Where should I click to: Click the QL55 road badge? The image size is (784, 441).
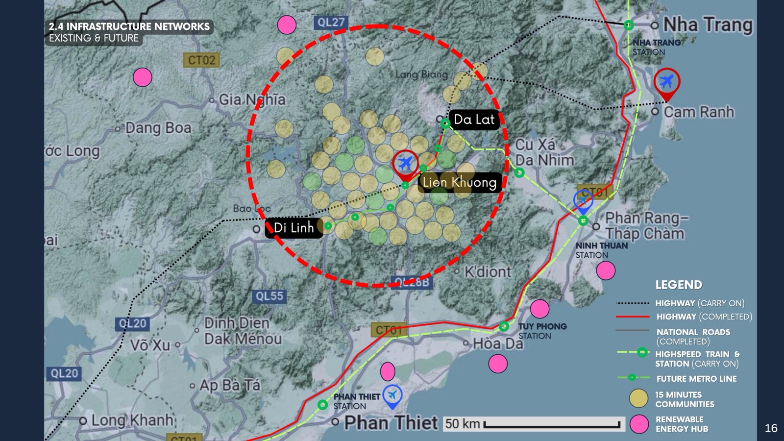click(269, 296)
